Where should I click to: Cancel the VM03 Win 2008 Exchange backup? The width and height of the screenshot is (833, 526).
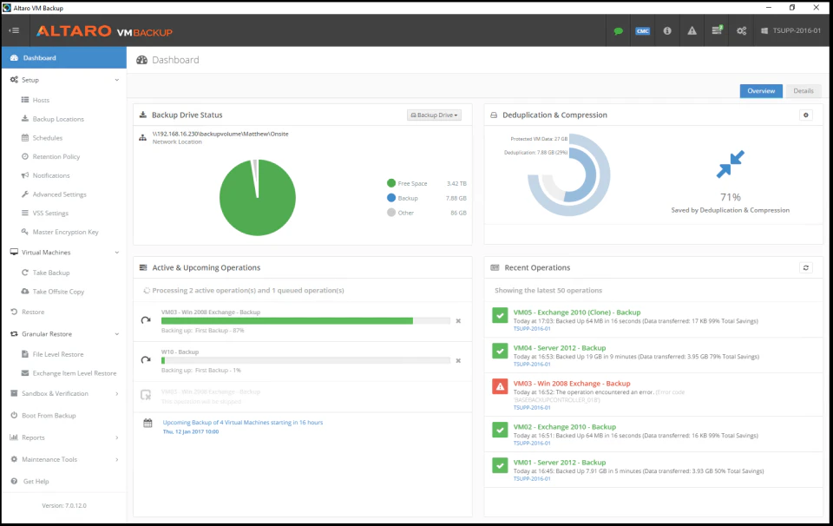(x=458, y=320)
